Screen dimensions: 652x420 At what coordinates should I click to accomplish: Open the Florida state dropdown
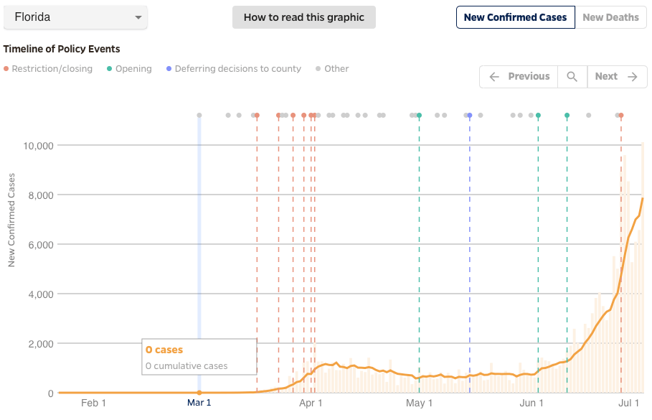[75, 17]
